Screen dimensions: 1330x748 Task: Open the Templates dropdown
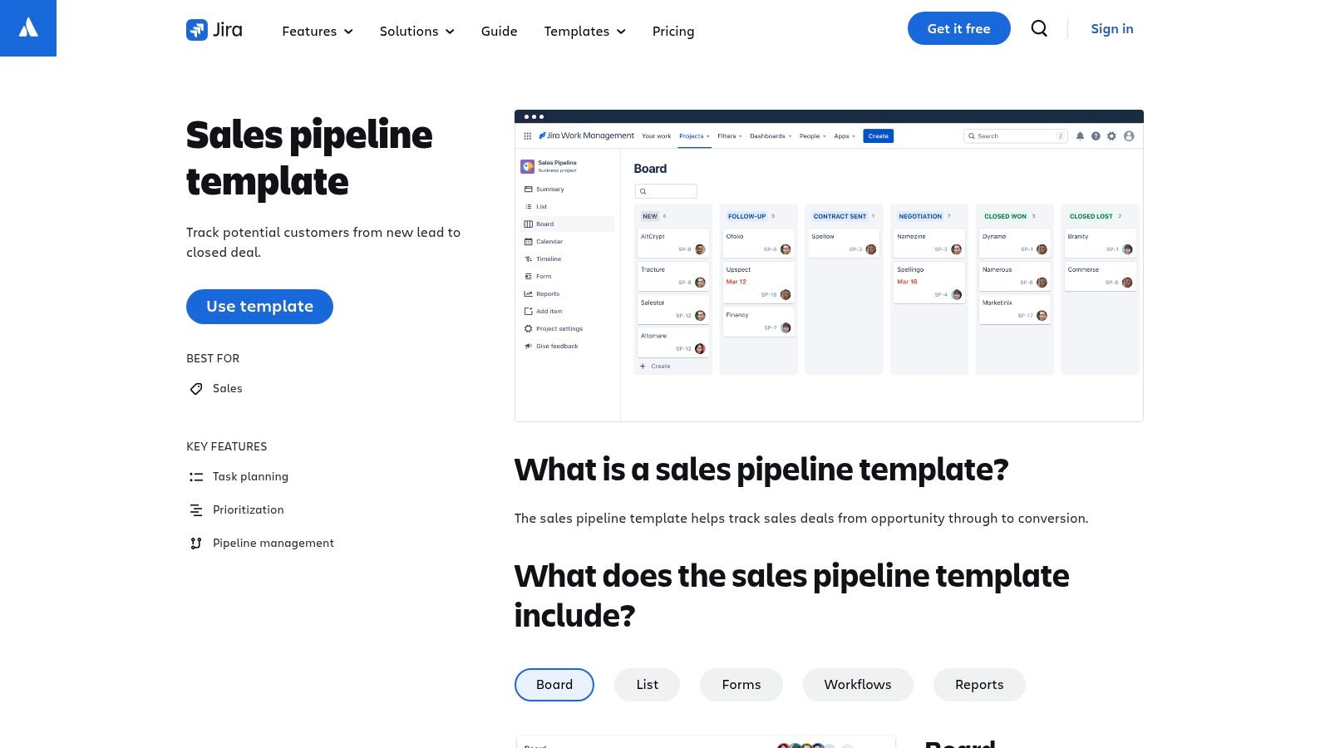tap(584, 31)
